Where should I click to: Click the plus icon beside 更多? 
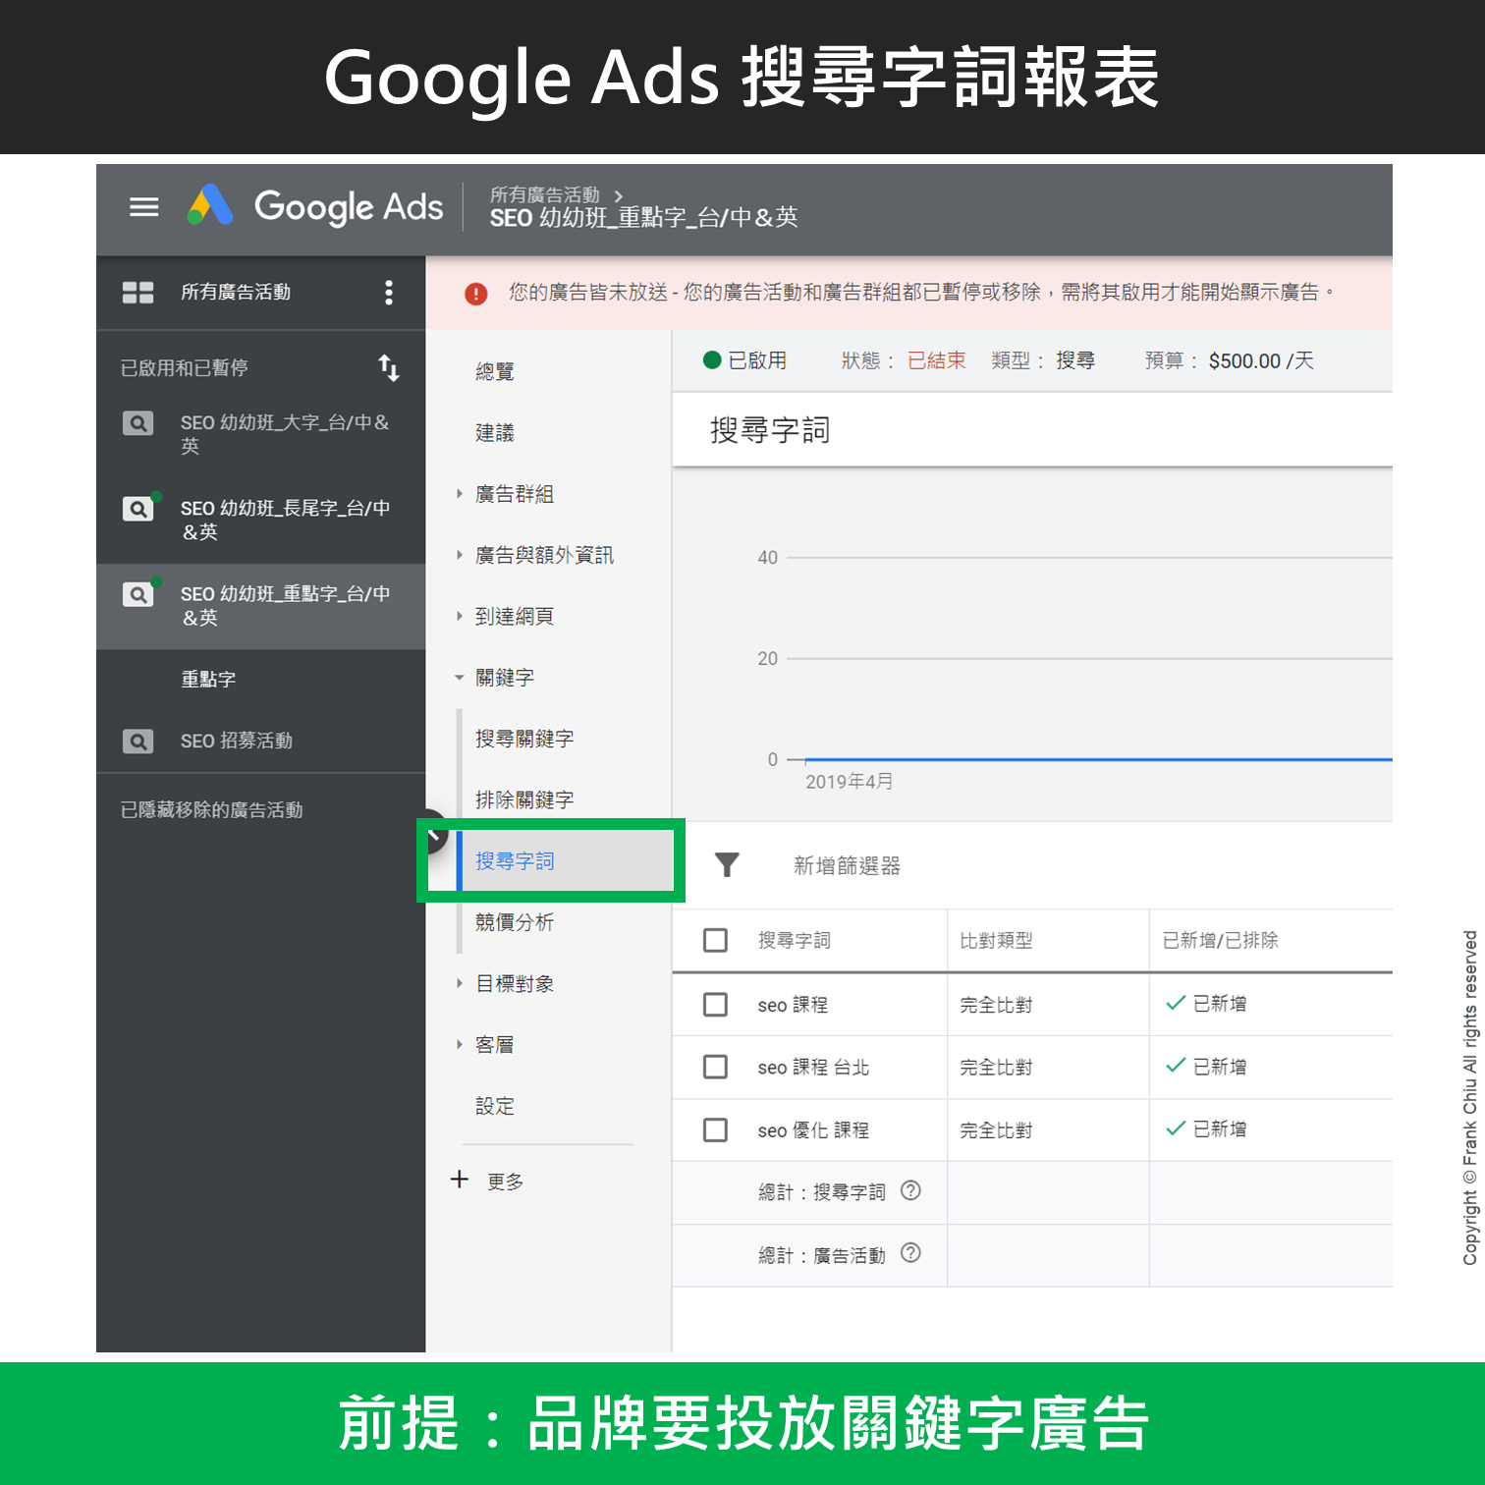point(460,1180)
